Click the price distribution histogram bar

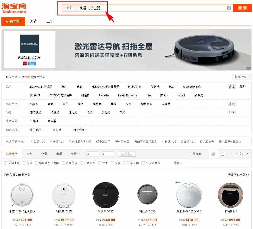point(127,154)
